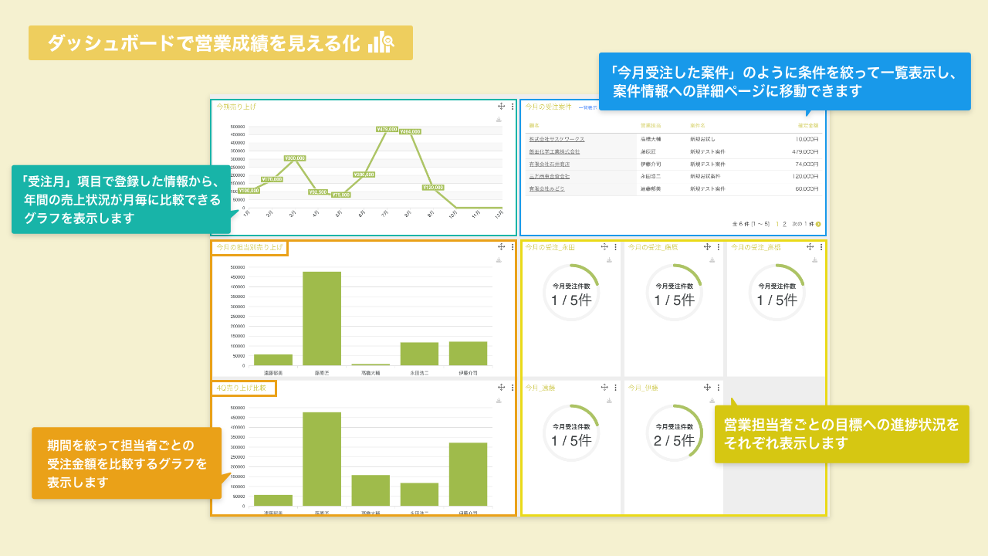The width and height of the screenshot is (988, 556).
Task: Click move handle on 今月の担当別売り上げ panel
Action: click(501, 247)
